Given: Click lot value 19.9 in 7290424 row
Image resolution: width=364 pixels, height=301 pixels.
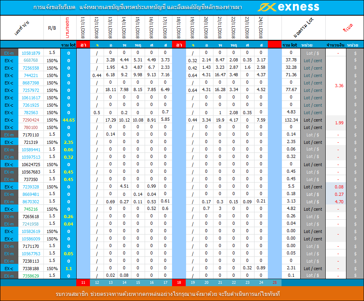Looking at the screenshot, I should tap(220, 120).
